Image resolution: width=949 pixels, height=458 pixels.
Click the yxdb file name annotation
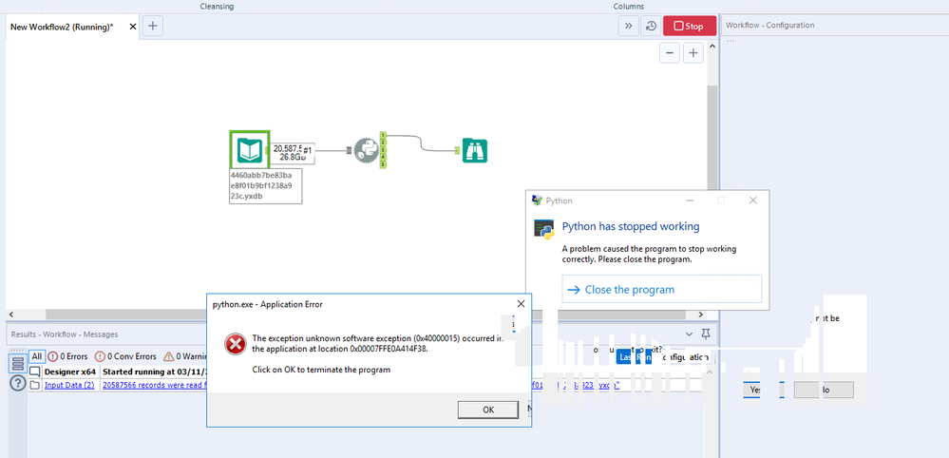[265, 185]
